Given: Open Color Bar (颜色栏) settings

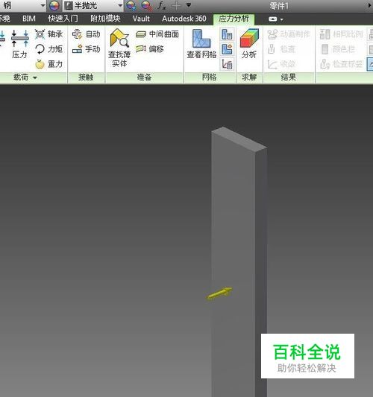Looking at the screenshot, I should [x=337, y=49].
